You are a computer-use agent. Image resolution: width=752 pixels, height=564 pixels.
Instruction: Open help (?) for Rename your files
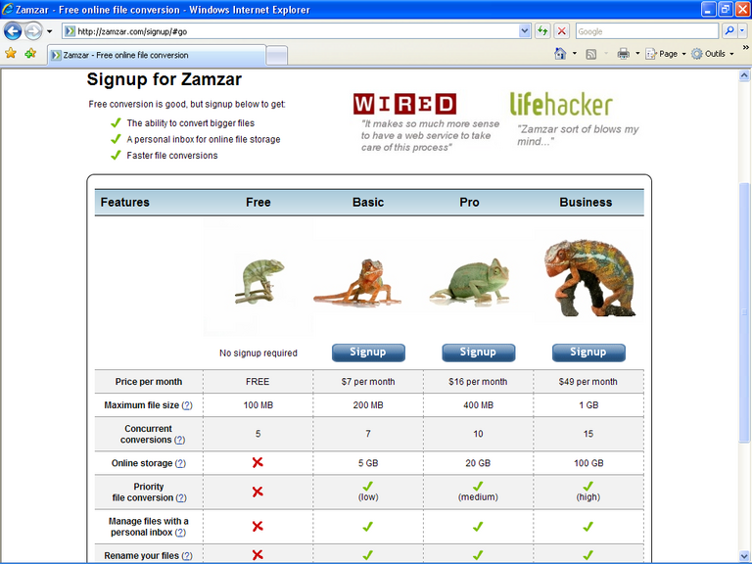click(187, 556)
